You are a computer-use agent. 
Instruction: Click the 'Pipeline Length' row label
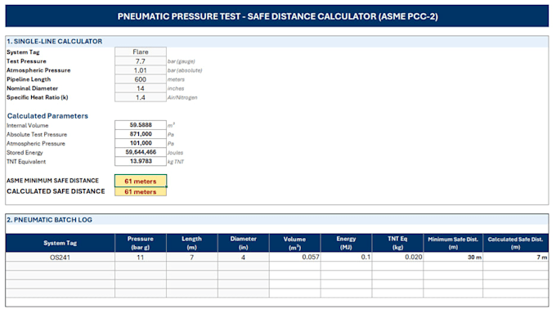(29, 79)
